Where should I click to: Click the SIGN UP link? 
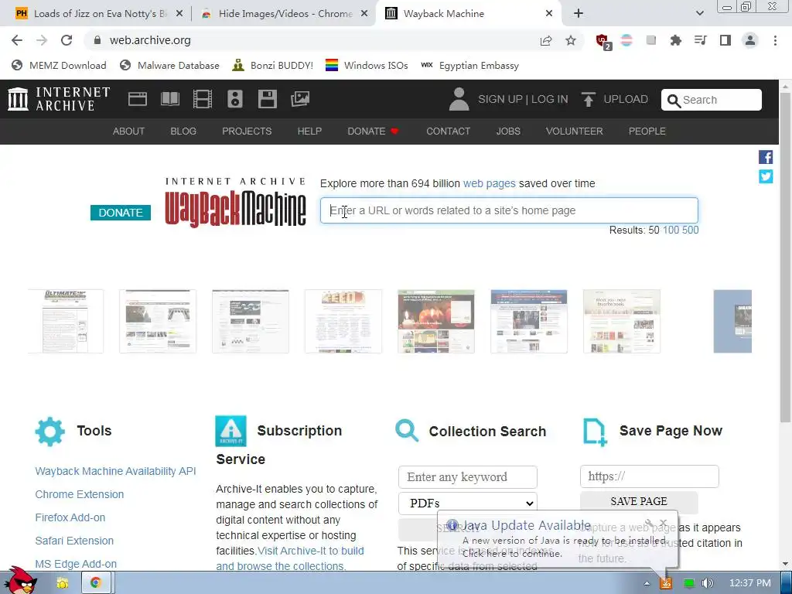500,99
